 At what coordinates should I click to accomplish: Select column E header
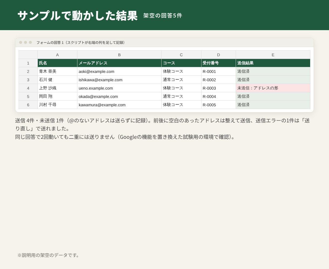273,55
